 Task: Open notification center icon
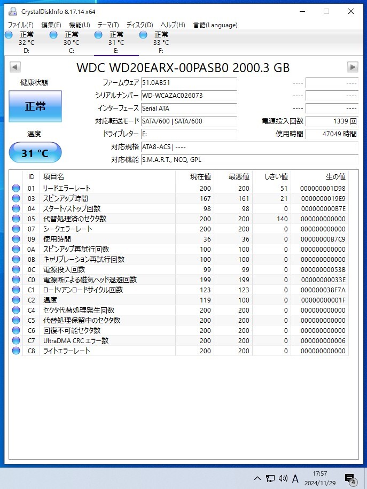(x=350, y=479)
